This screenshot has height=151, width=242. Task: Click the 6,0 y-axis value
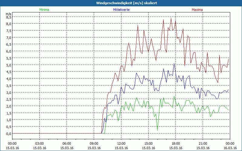pyautogui.click(x=9, y=51)
